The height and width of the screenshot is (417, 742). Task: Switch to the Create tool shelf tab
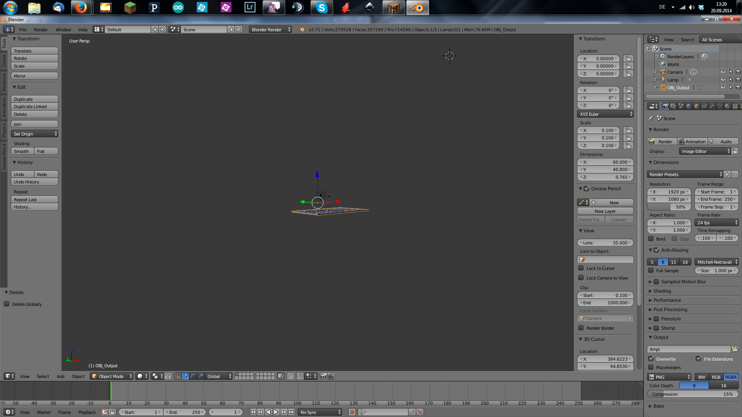[x=4, y=61]
